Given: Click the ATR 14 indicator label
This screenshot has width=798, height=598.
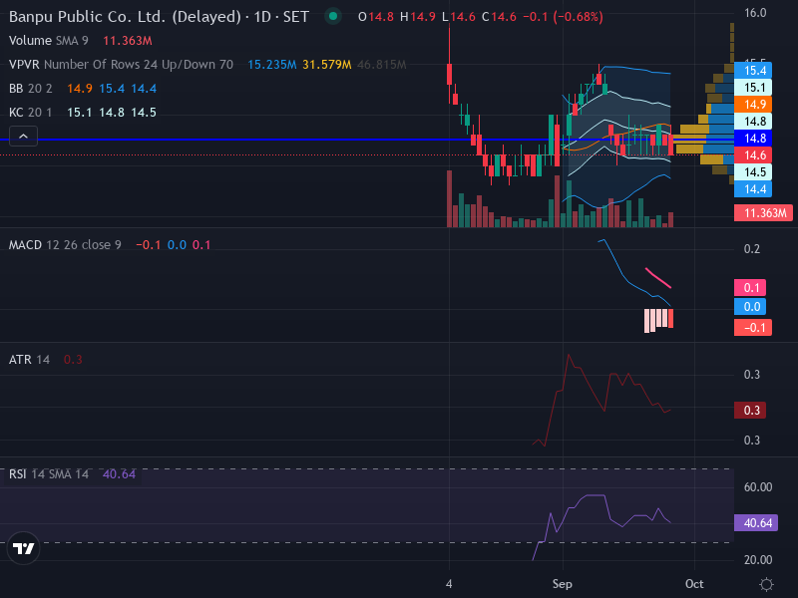Looking at the screenshot, I should (x=30, y=360).
